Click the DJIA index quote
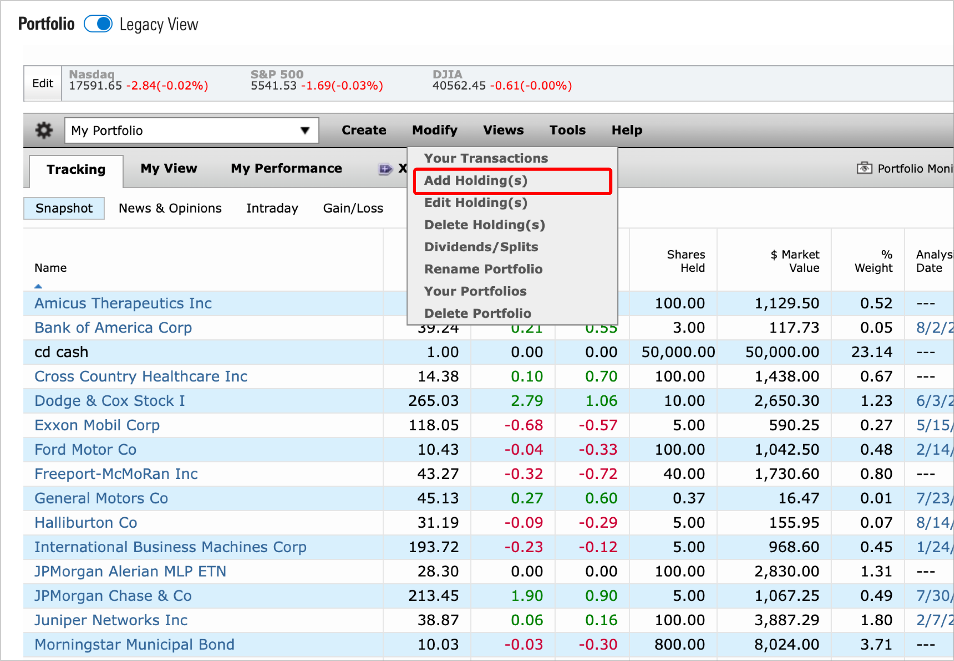954x661 pixels. click(502, 80)
